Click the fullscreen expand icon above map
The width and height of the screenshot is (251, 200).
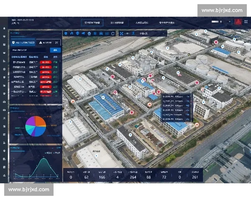pos(122,33)
